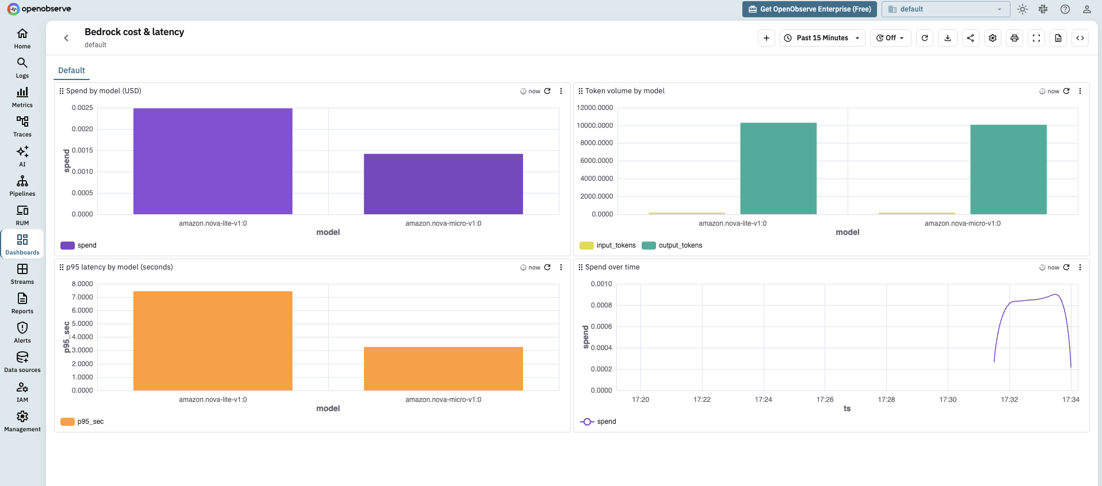This screenshot has width=1102, height=486.
Task: Grab the drag handle of Spend over time panel
Action: pyautogui.click(x=581, y=267)
